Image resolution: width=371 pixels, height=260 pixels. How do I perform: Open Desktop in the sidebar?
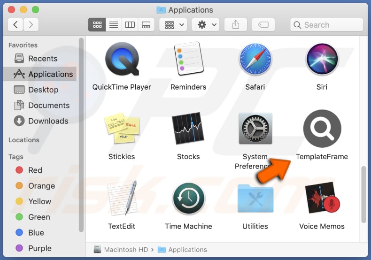click(40, 90)
